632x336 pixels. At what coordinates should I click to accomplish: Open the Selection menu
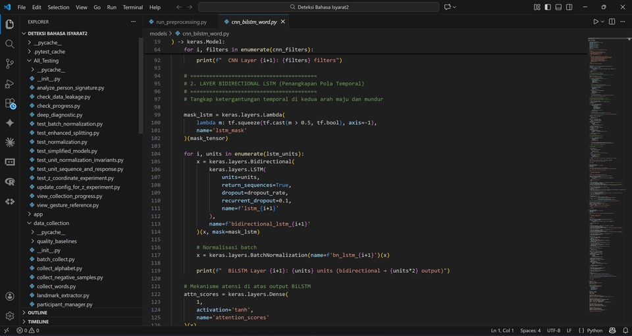(x=59, y=7)
